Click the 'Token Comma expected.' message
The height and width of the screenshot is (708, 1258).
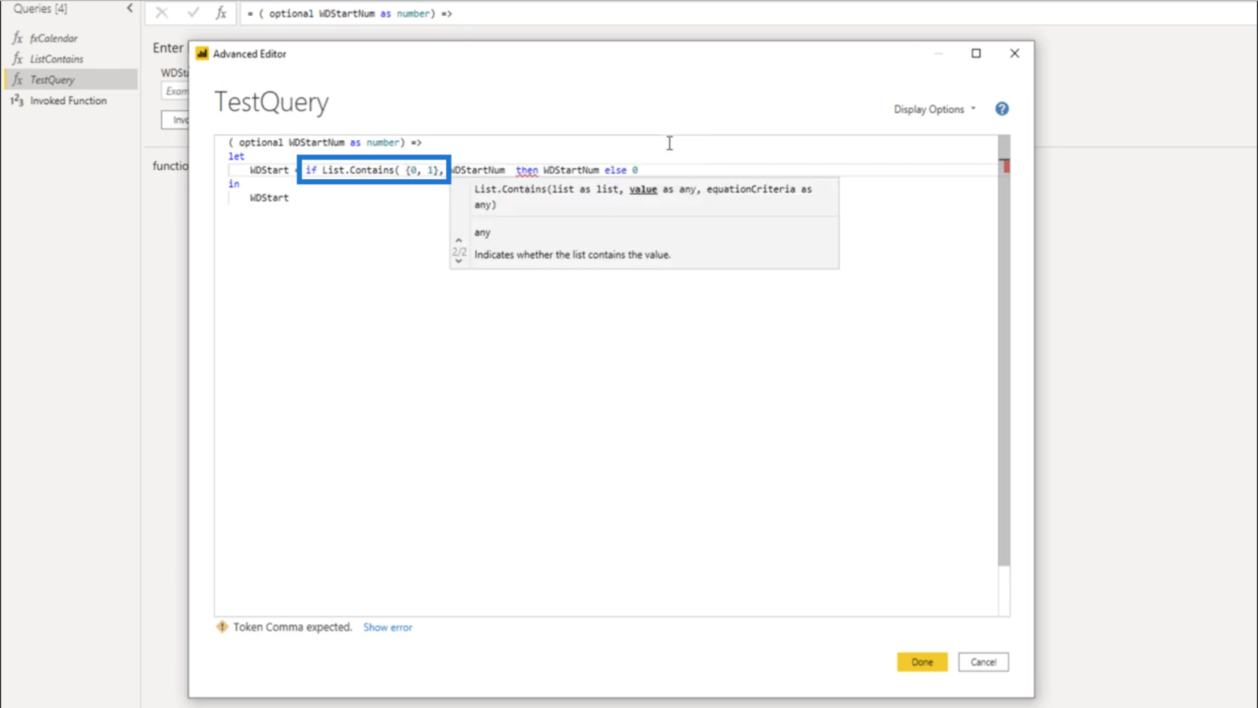click(x=292, y=627)
